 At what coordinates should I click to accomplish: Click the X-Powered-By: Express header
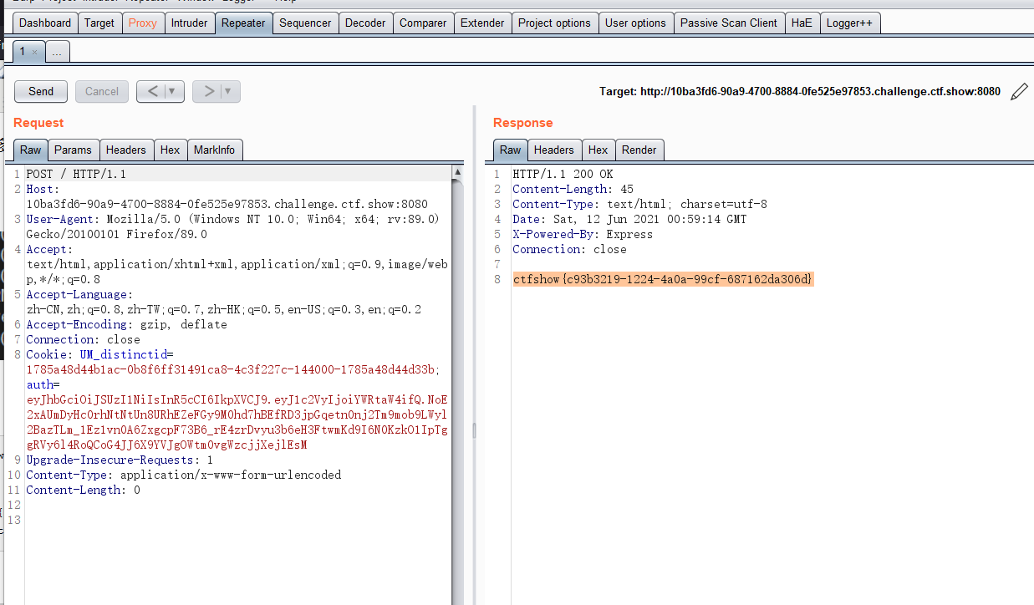tap(583, 234)
